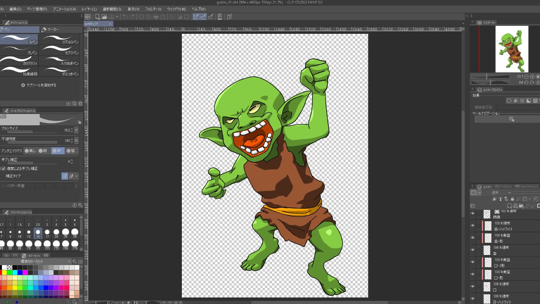Switch to the ペン tool group tab
The image size is (540, 304).
(19, 30)
